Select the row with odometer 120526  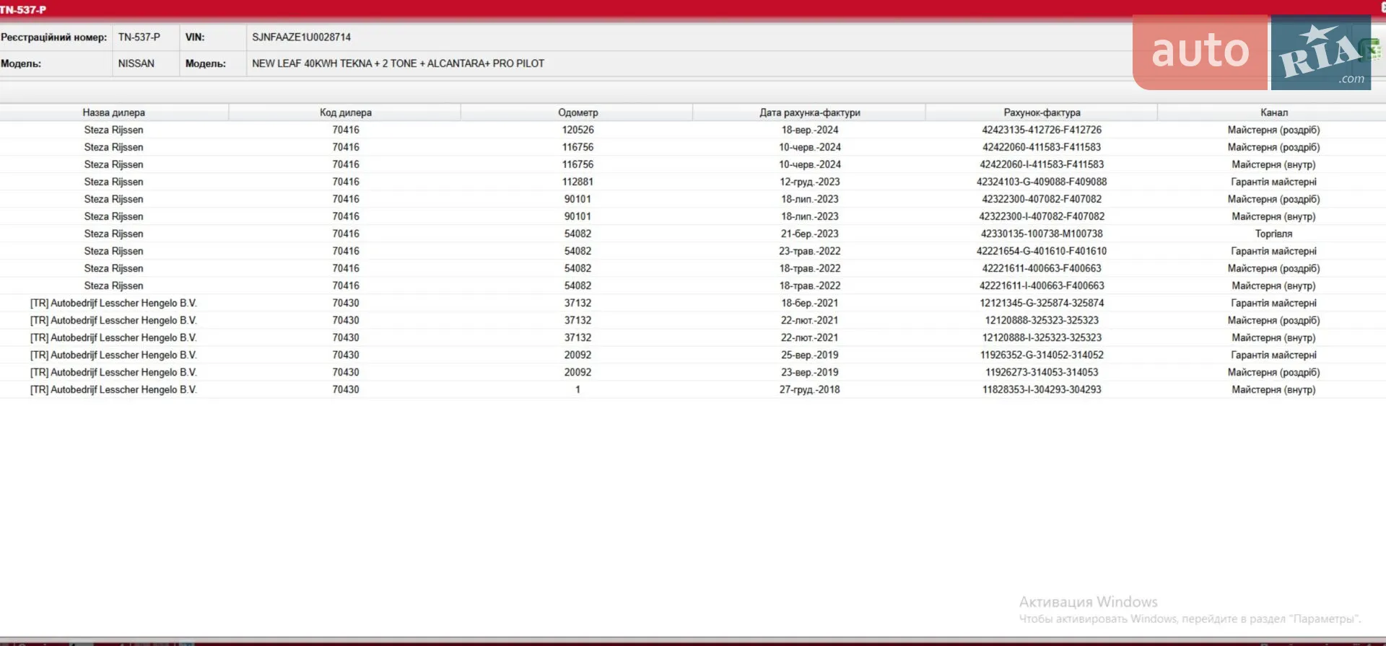pyautogui.click(x=693, y=130)
